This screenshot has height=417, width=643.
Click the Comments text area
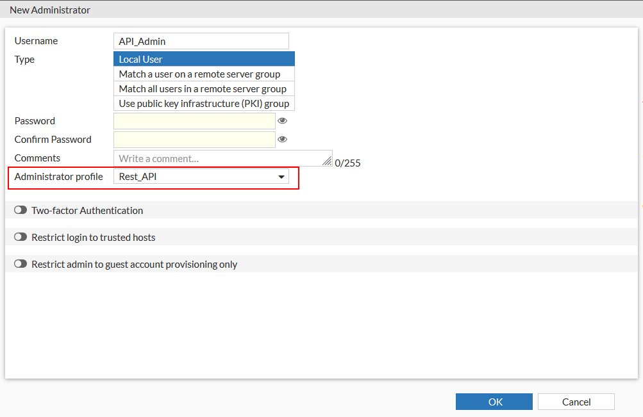pos(218,158)
